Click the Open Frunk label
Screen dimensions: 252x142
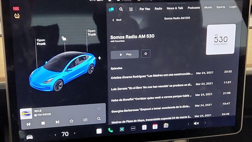pos(41,42)
